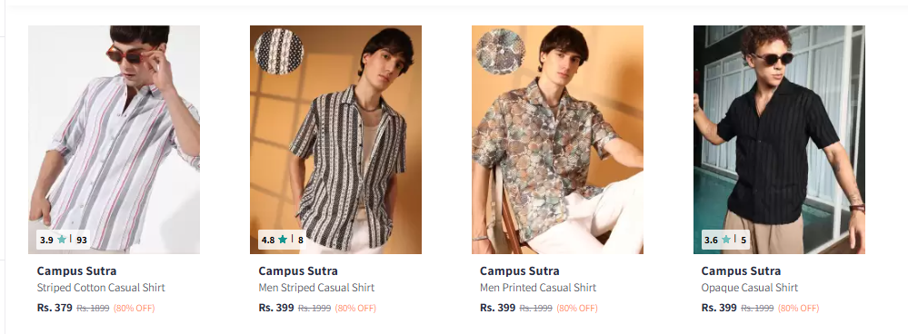The image size is (908, 334).
Task: Open the Striped Cotton Casual Shirt photo
Action: pyautogui.click(x=115, y=139)
